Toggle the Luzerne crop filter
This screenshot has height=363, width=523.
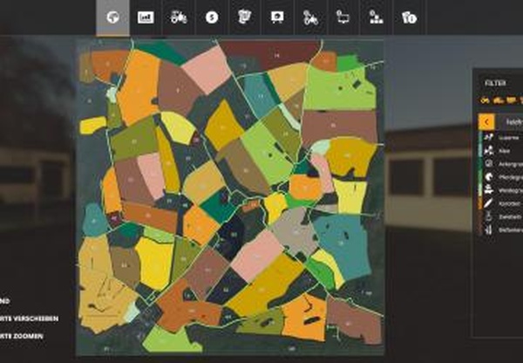[506, 138]
